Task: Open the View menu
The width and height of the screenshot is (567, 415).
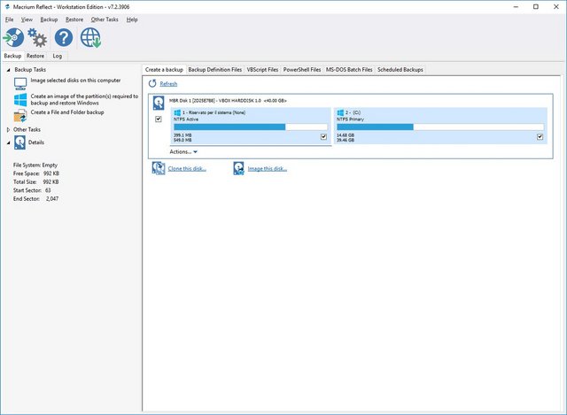Action: tap(27, 19)
